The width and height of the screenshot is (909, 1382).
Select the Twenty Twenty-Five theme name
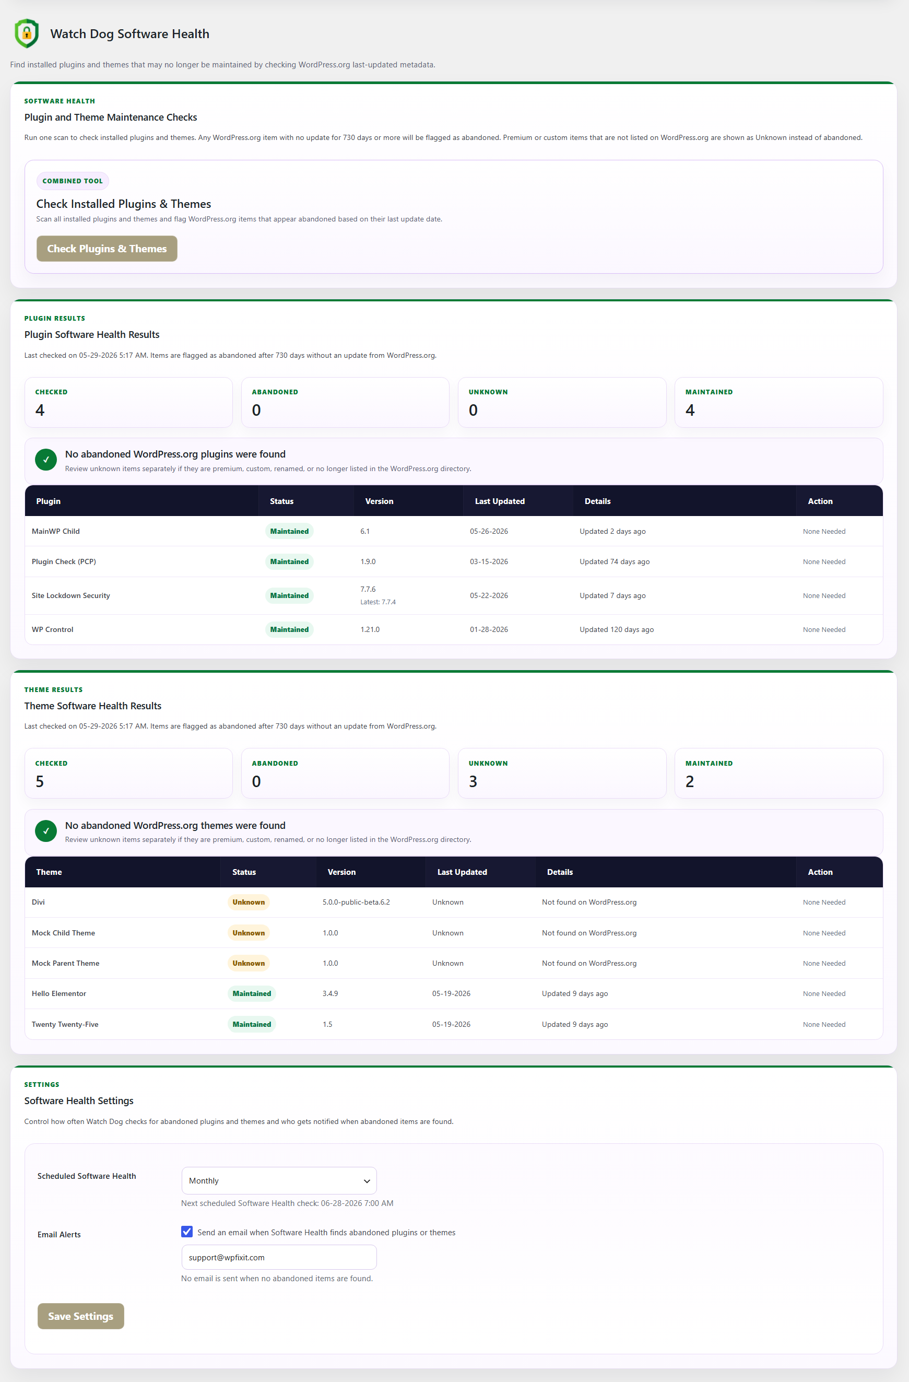click(x=65, y=1024)
